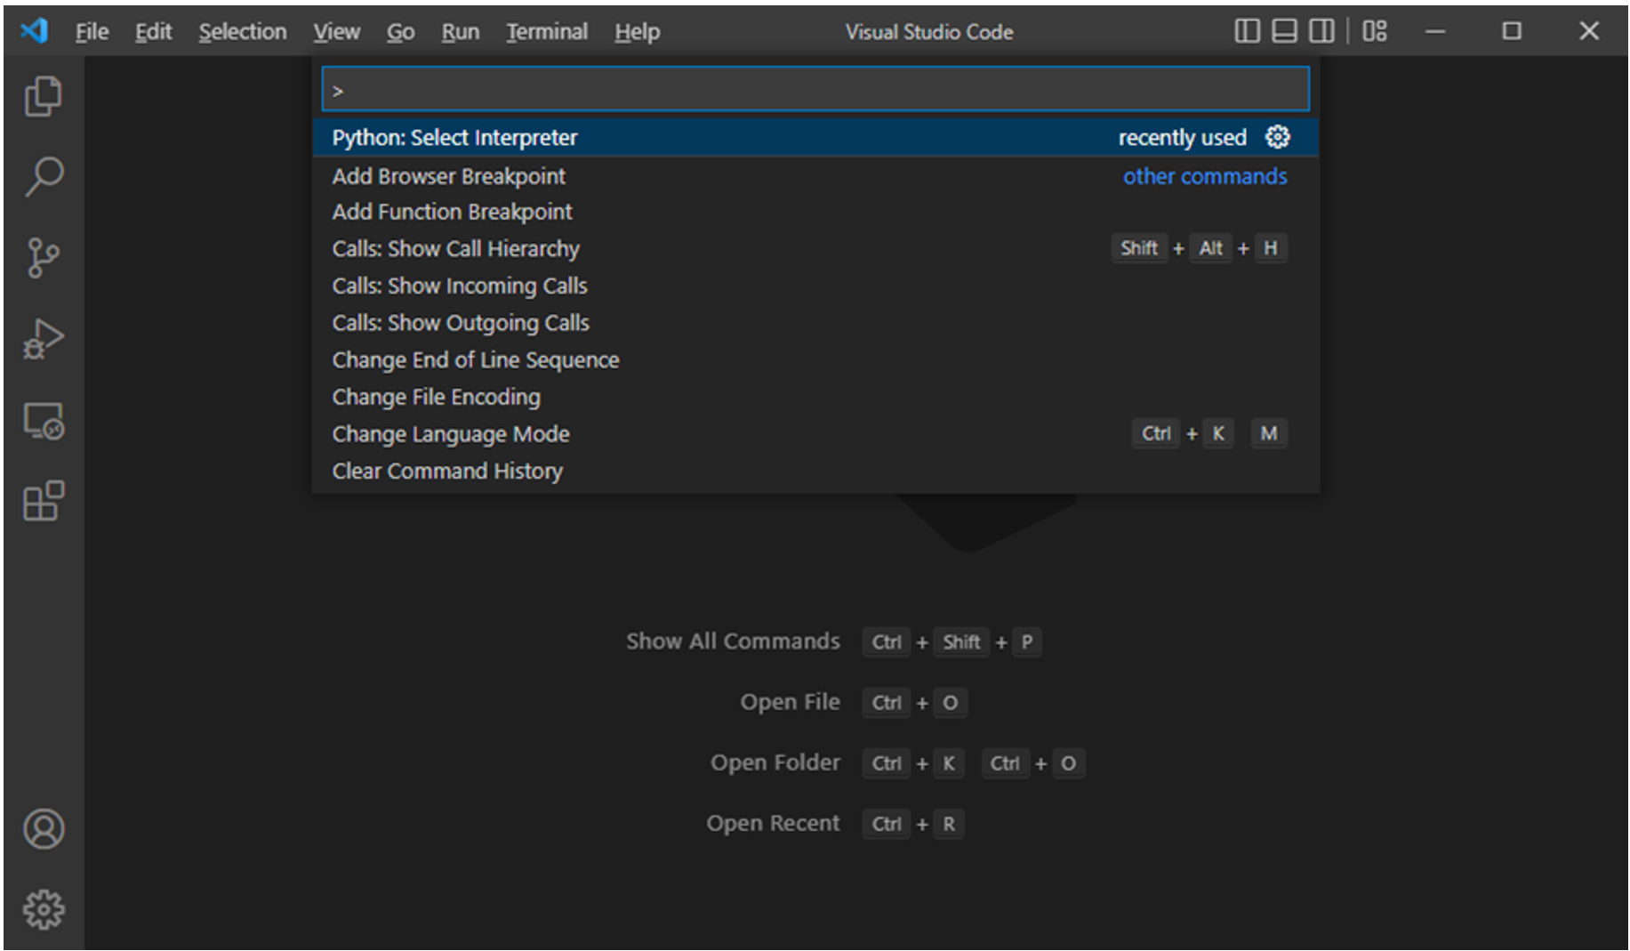Image resolution: width=1630 pixels, height=951 pixels.
Task: Open the Terminal menu
Action: 546,32
